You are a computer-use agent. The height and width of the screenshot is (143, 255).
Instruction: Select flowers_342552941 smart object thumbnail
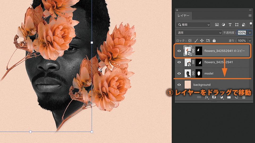(188, 62)
